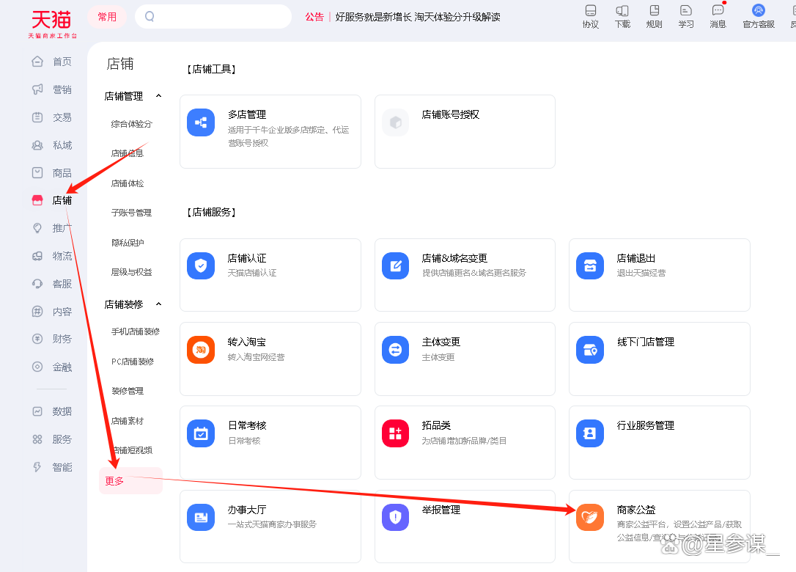The height and width of the screenshot is (572, 796).
Task: Open the 交易 sidebar icon
Action: 37,117
